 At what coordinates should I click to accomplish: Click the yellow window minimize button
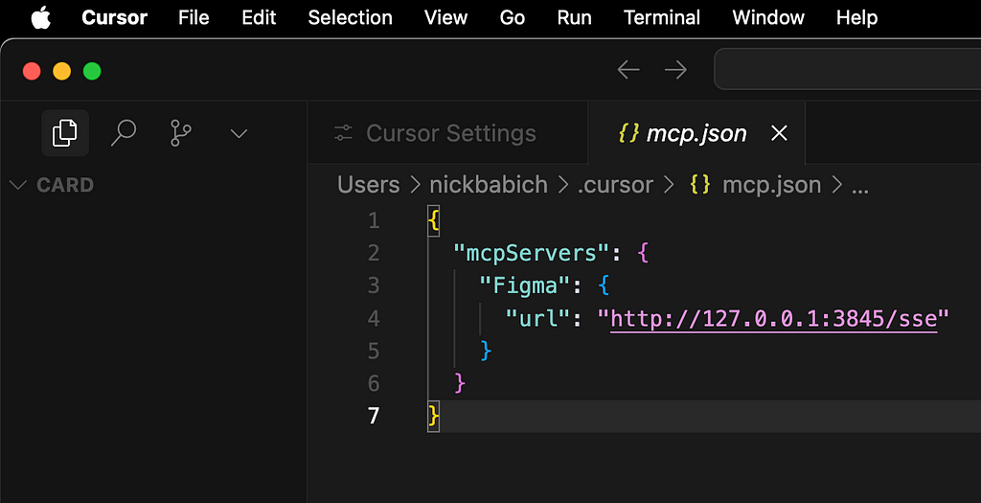[62, 71]
